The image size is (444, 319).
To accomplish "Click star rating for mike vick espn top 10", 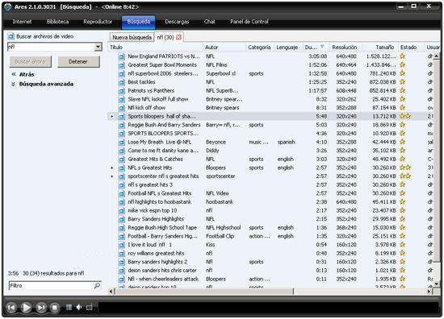I will click(402, 210).
